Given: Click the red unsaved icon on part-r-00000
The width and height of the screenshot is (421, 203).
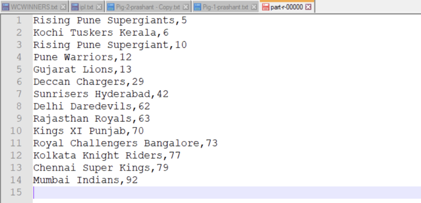Looking at the screenshot, I should point(266,7).
